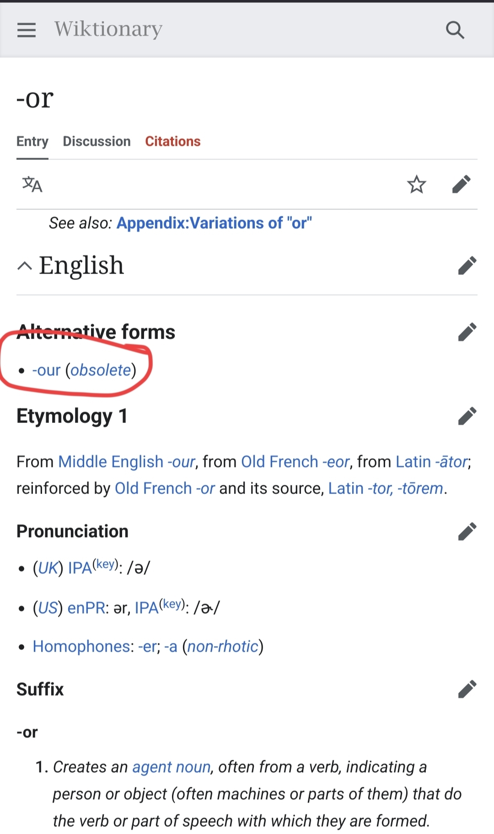Add page to watchlist with star icon

[417, 184]
